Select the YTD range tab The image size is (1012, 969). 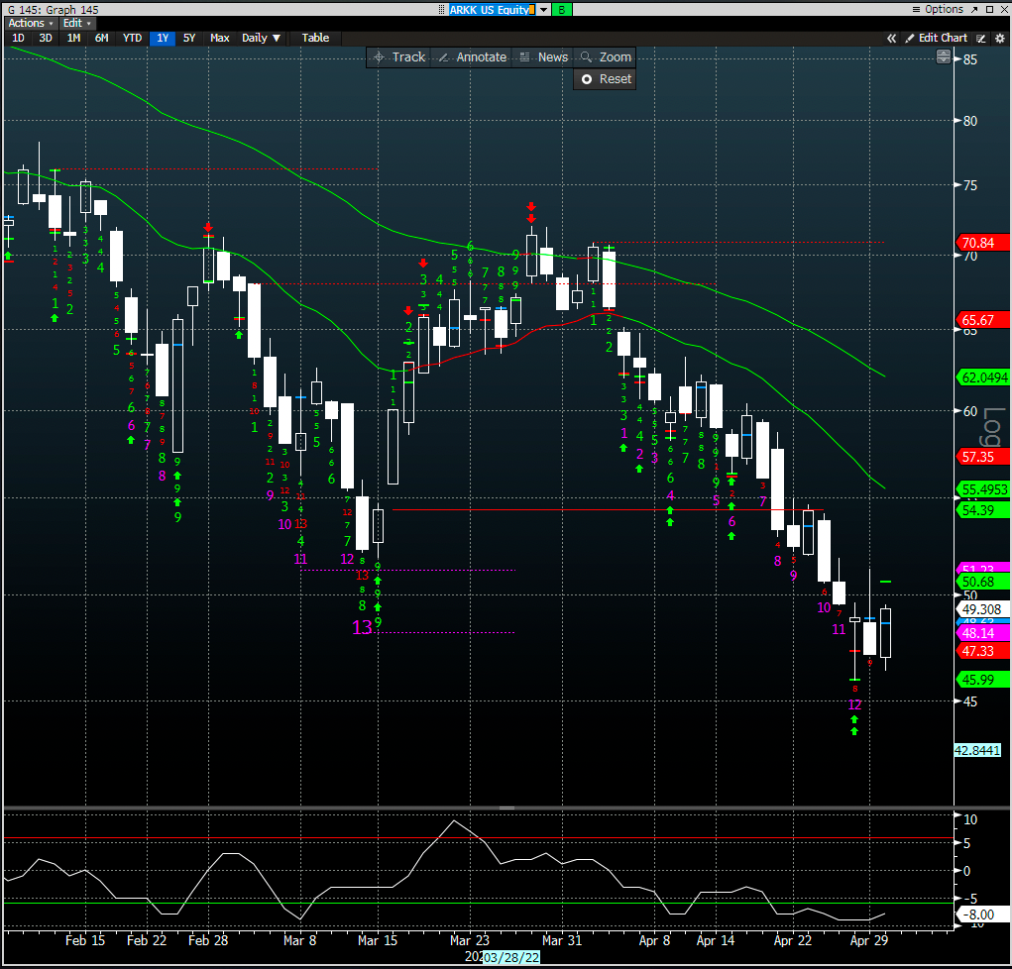(x=132, y=38)
